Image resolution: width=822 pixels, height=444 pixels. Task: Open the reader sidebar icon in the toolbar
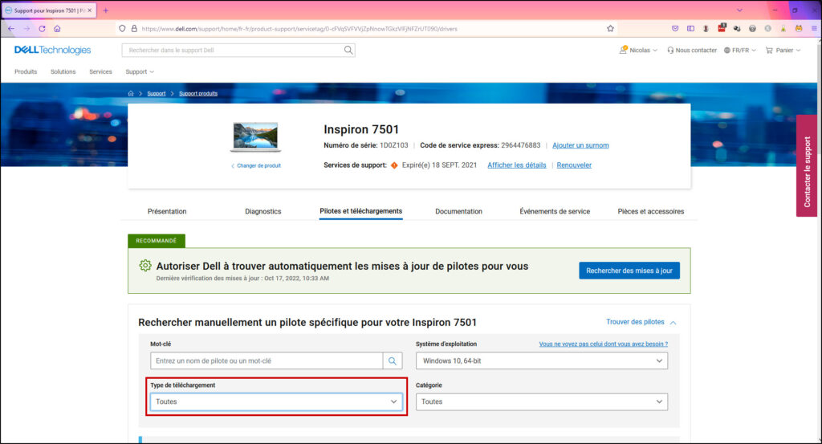coord(690,29)
